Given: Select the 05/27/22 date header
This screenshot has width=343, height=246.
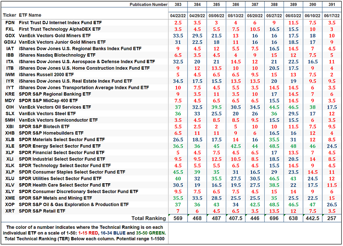Looking at the screenshot, I should [274, 16].
